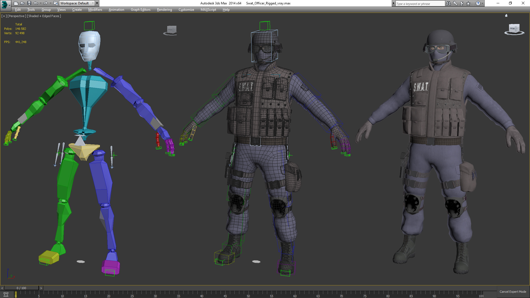Viewport: 530px width, 298px height.
Task: Open the Rendering menu
Action: (x=164, y=10)
